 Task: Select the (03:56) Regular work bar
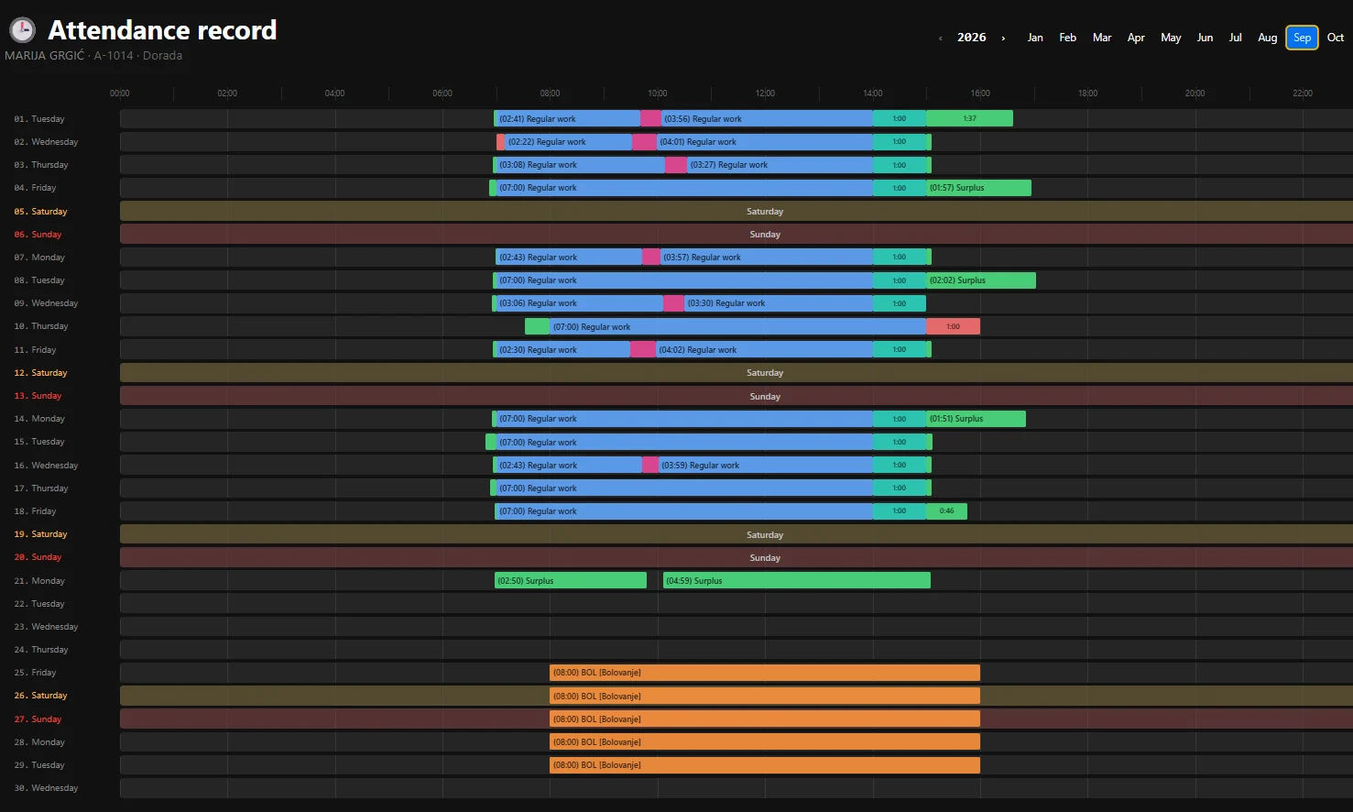coord(767,118)
